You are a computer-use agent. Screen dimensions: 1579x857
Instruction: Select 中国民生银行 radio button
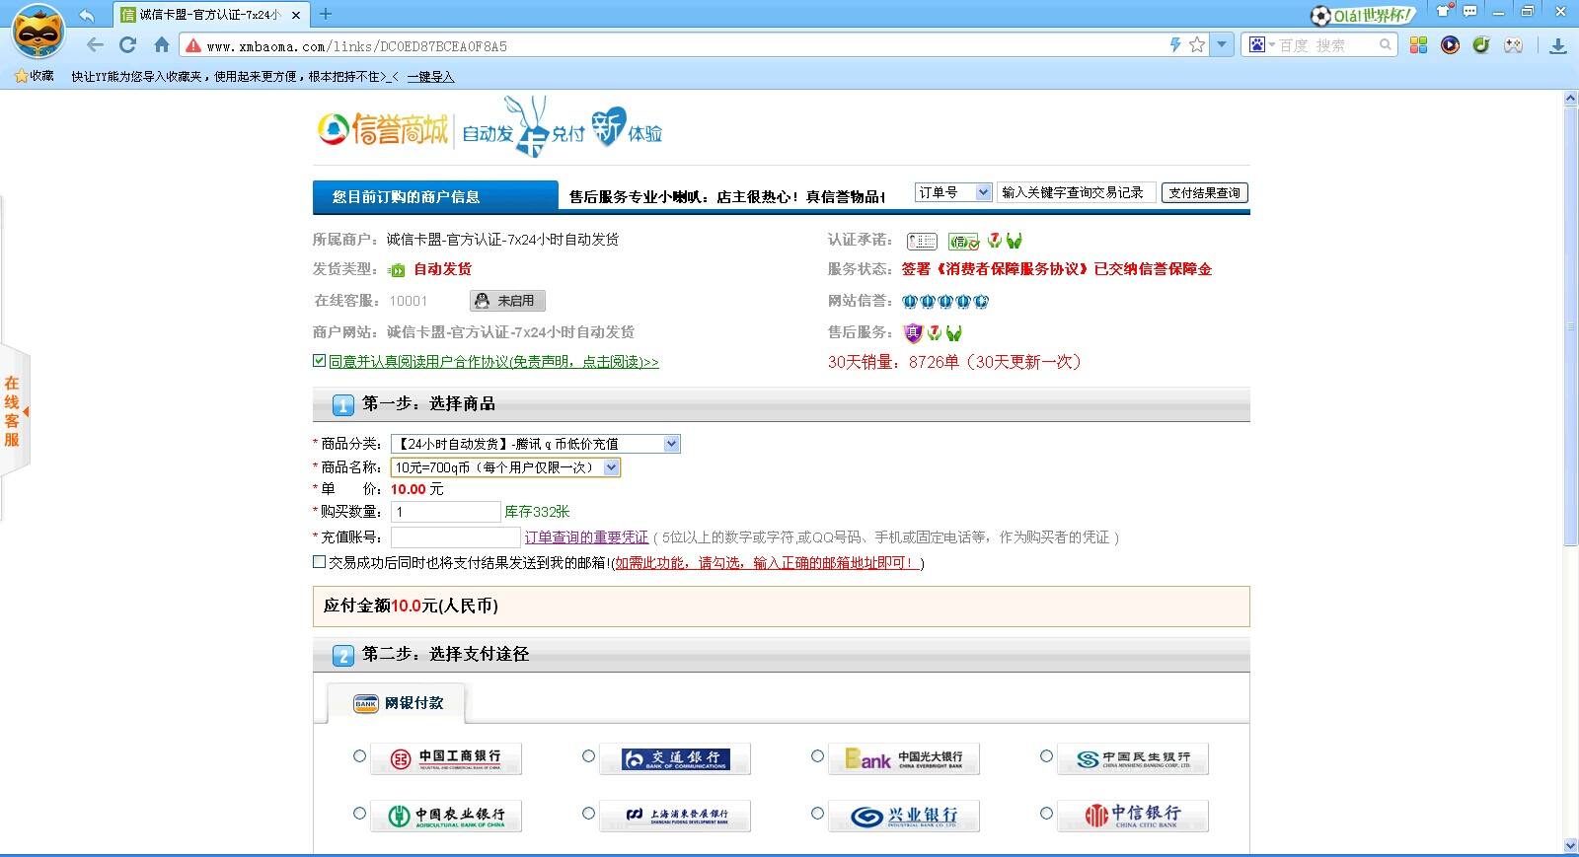[1046, 756]
